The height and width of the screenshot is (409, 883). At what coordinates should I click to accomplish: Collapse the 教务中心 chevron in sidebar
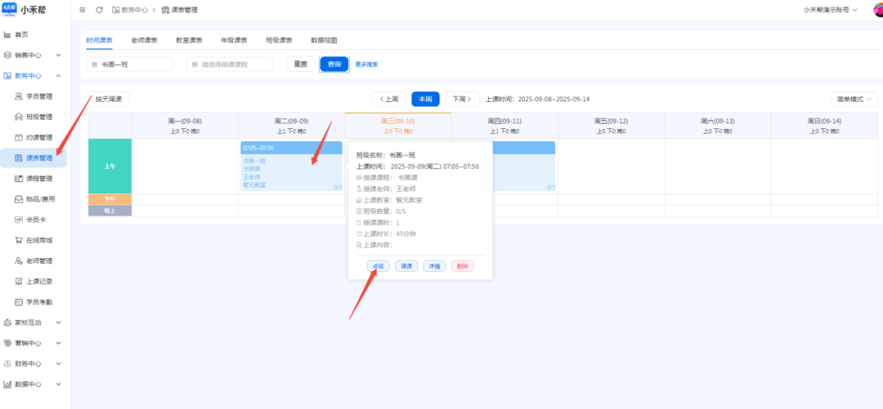pos(59,76)
